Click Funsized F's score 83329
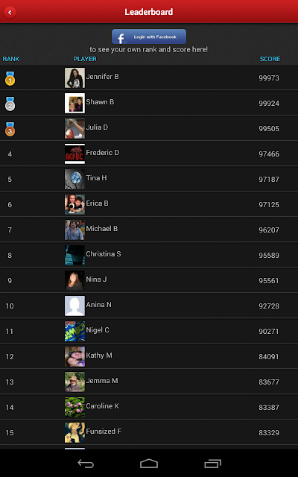Screen dimensions: 298x477 click(269, 432)
